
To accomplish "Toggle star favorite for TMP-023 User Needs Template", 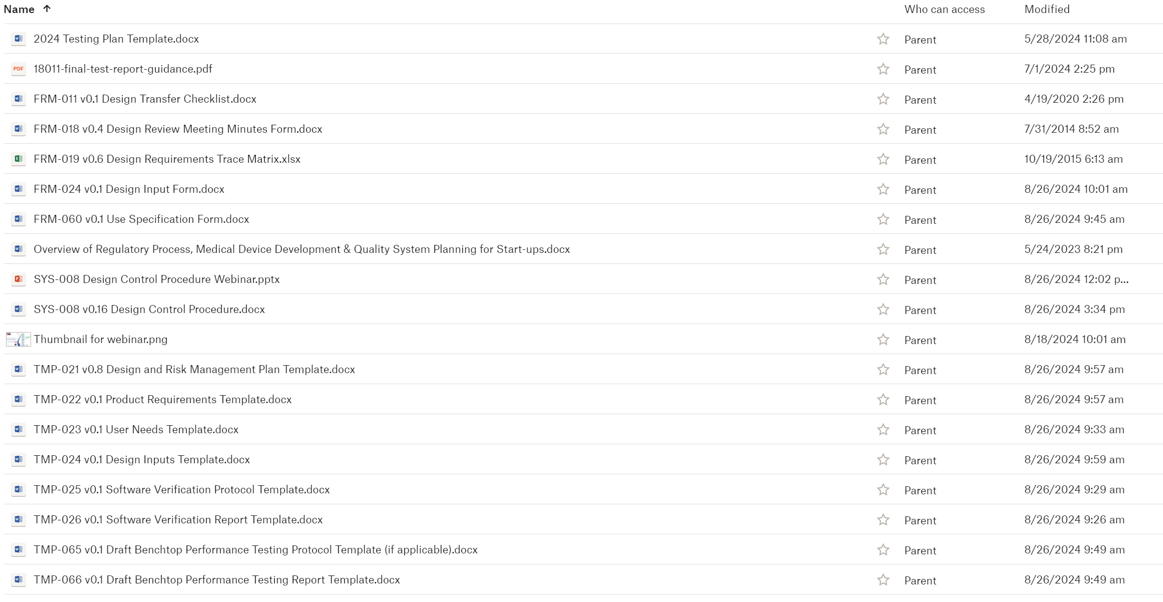I will (x=883, y=429).
